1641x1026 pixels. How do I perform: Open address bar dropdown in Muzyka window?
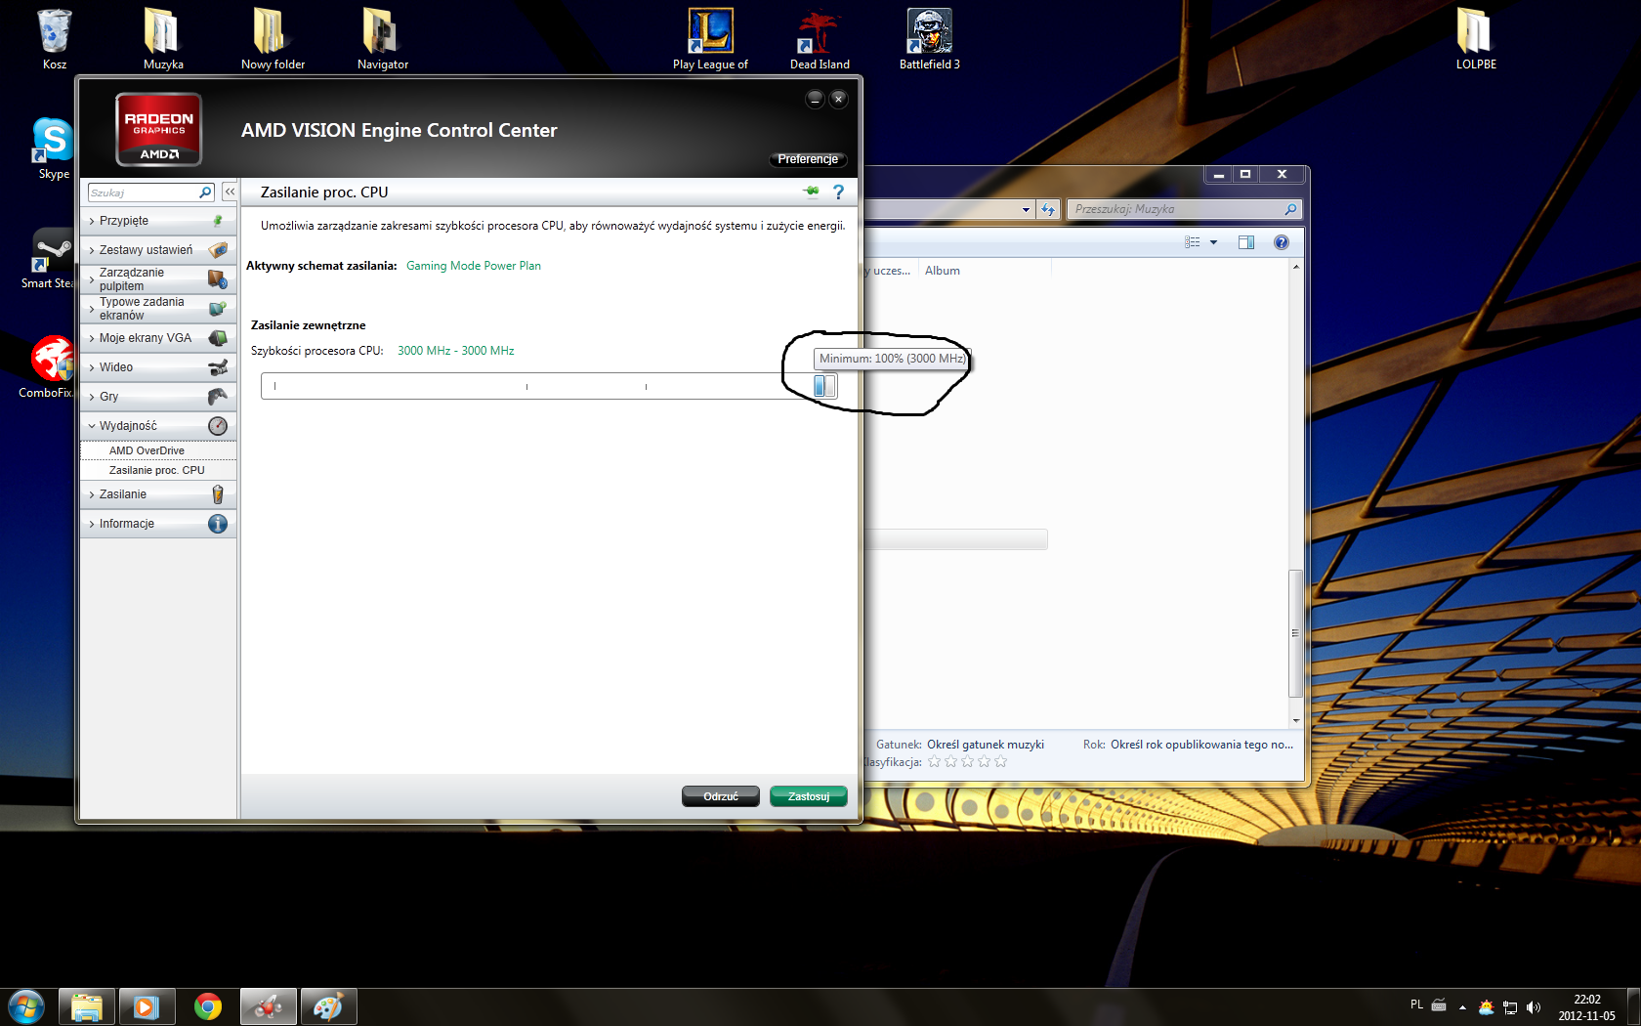[1026, 209]
